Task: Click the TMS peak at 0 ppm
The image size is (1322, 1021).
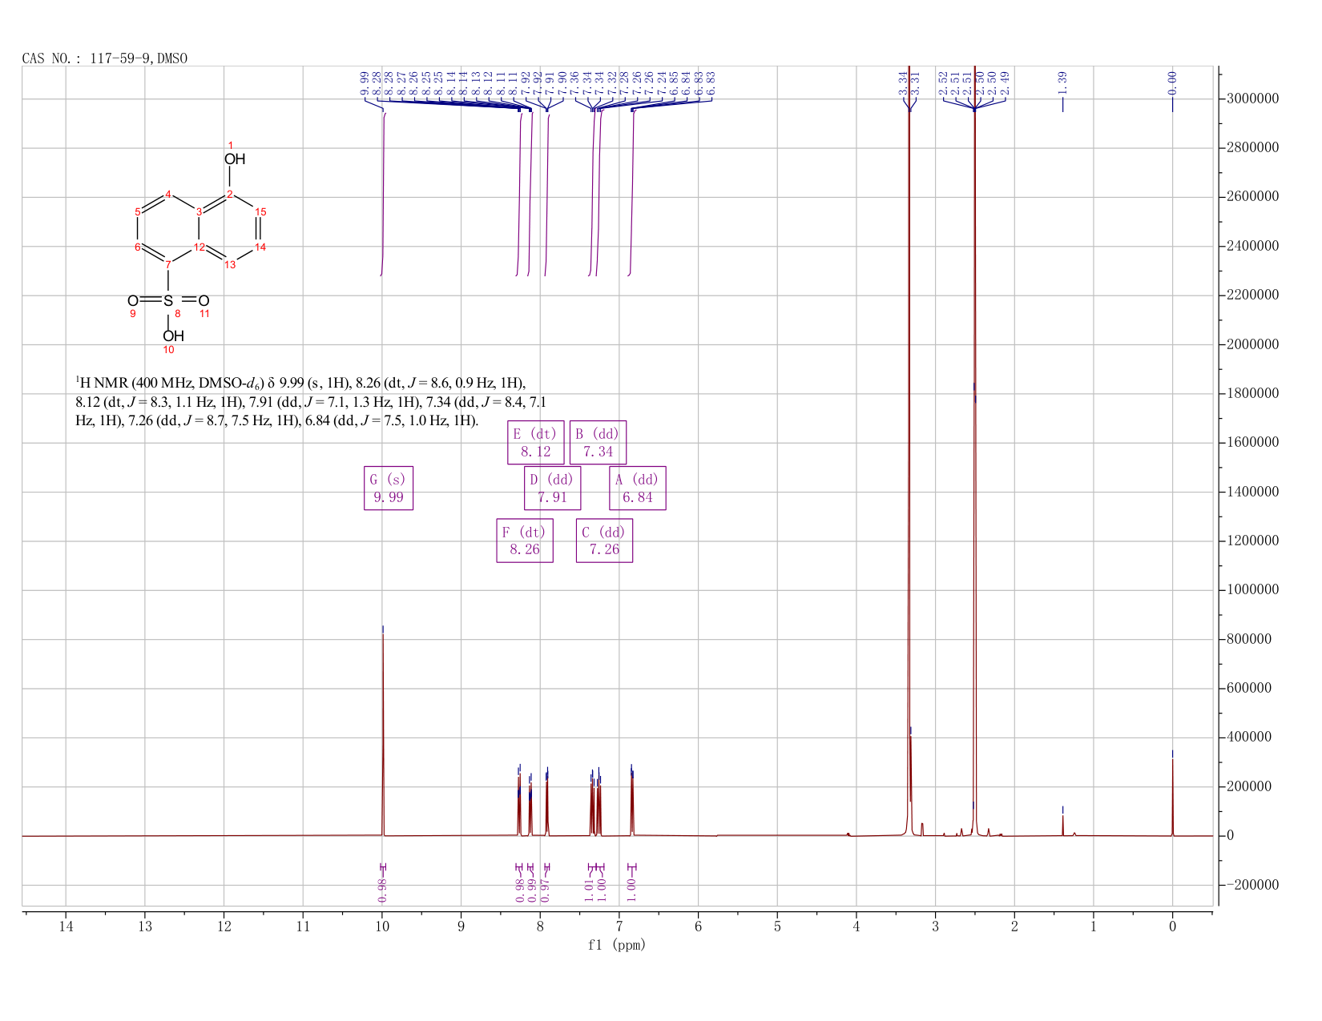Action: (x=1172, y=797)
